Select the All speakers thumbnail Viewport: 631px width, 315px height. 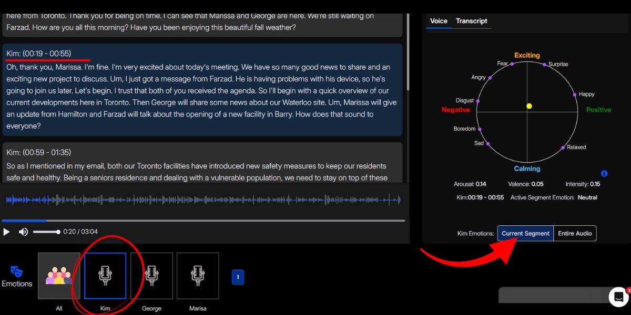tap(59, 276)
